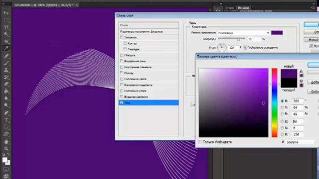Expand the toolbar double-arrow at top

click(3, 3)
